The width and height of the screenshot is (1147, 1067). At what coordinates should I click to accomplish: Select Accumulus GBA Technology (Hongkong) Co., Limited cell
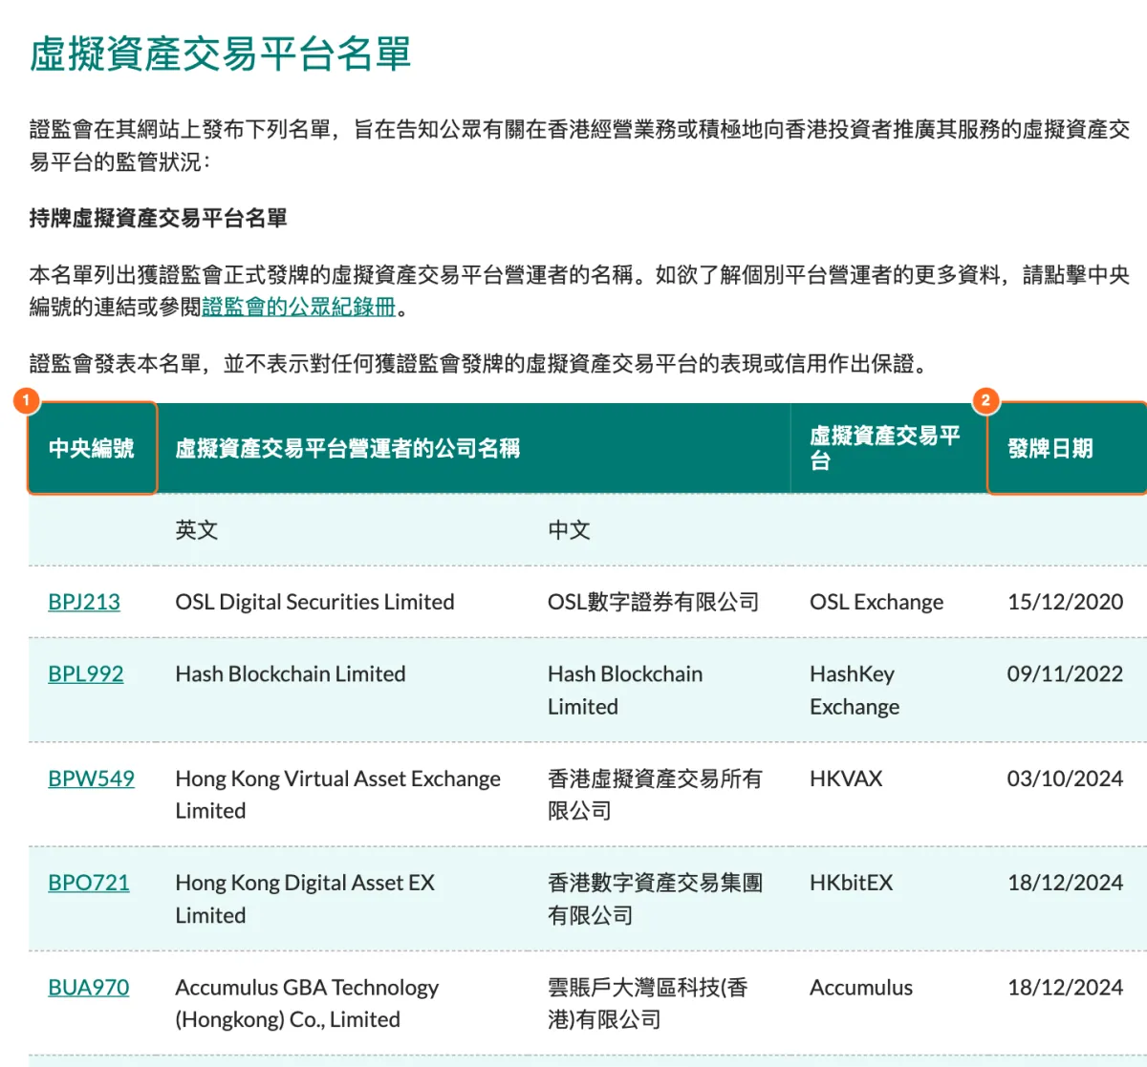point(307,1003)
